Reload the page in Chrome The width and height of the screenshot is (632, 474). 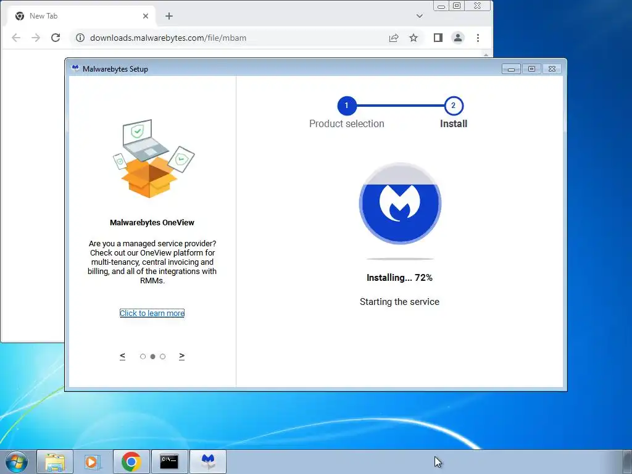point(56,38)
